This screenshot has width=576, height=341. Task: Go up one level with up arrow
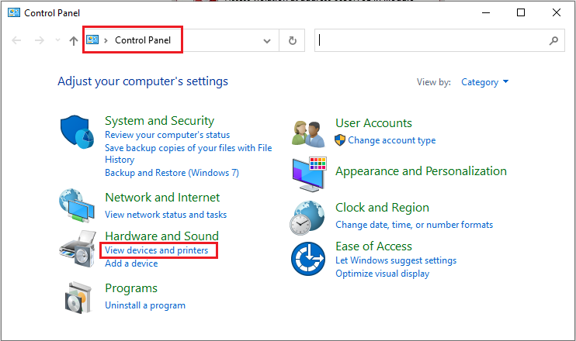pyautogui.click(x=74, y=40)
